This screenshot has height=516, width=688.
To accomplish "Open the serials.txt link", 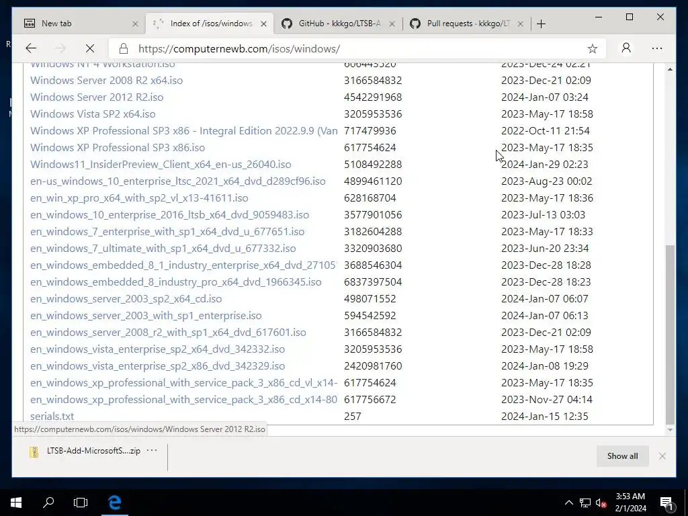I will [52, 417].
